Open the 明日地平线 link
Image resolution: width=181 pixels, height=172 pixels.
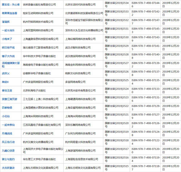8,48
